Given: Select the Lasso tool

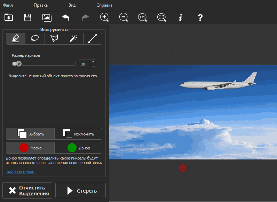Looking at the screenshot, I should [x=35, y=39].
